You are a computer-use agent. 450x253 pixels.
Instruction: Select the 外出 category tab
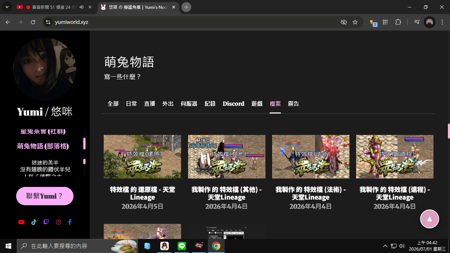pyautogui.click(x=168, y=104)
